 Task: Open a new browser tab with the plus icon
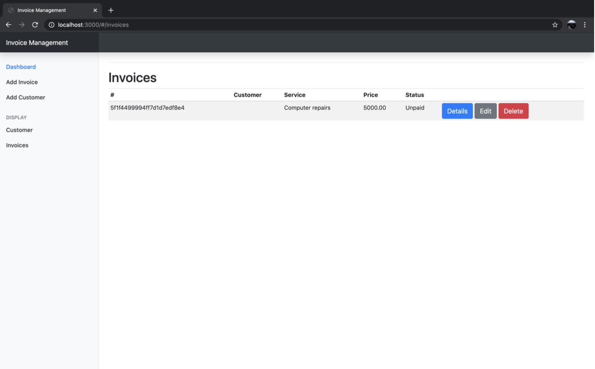pyautogui.click(x=110, y=10)
